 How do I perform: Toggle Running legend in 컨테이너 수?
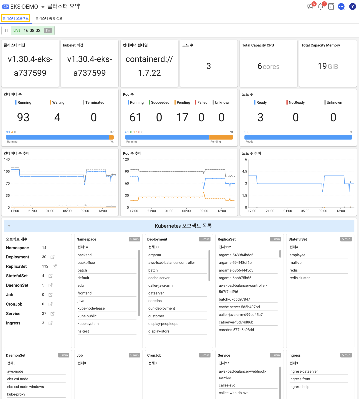click(23, 102)
